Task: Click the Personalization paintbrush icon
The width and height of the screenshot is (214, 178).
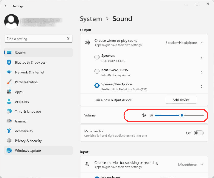Action: [x=9, y=82]
